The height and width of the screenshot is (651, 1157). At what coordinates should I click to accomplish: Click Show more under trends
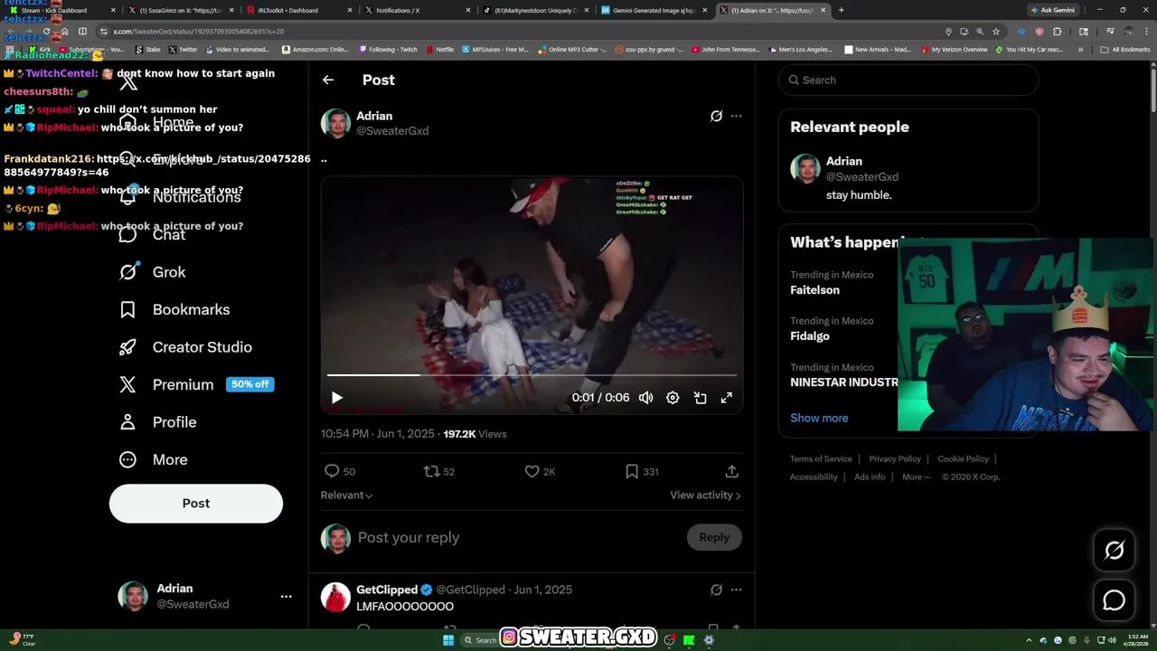click(819, 418)
